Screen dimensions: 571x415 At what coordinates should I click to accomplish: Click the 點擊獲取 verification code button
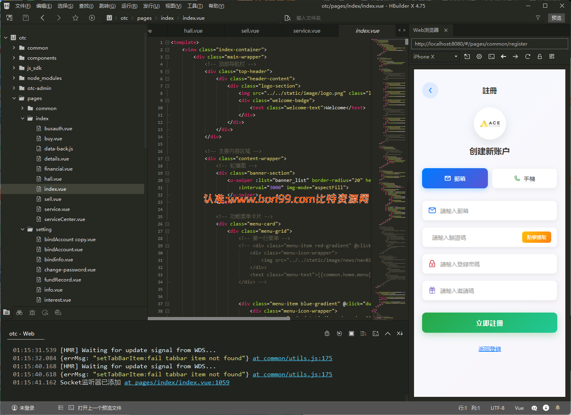(536, 237)
